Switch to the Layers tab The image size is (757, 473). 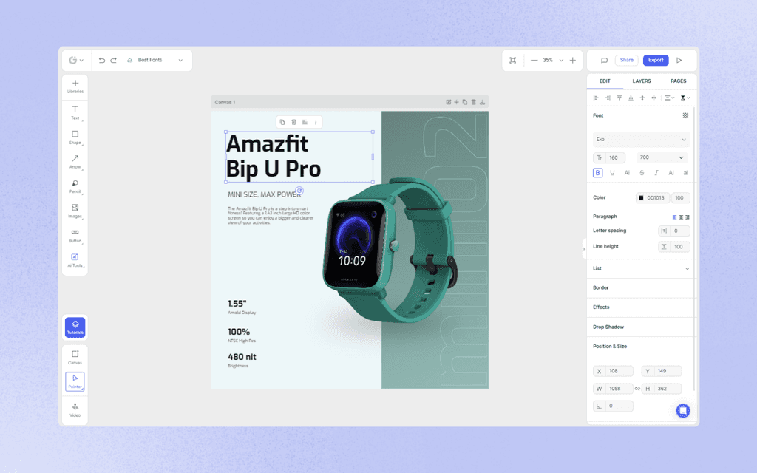point(642,81)
